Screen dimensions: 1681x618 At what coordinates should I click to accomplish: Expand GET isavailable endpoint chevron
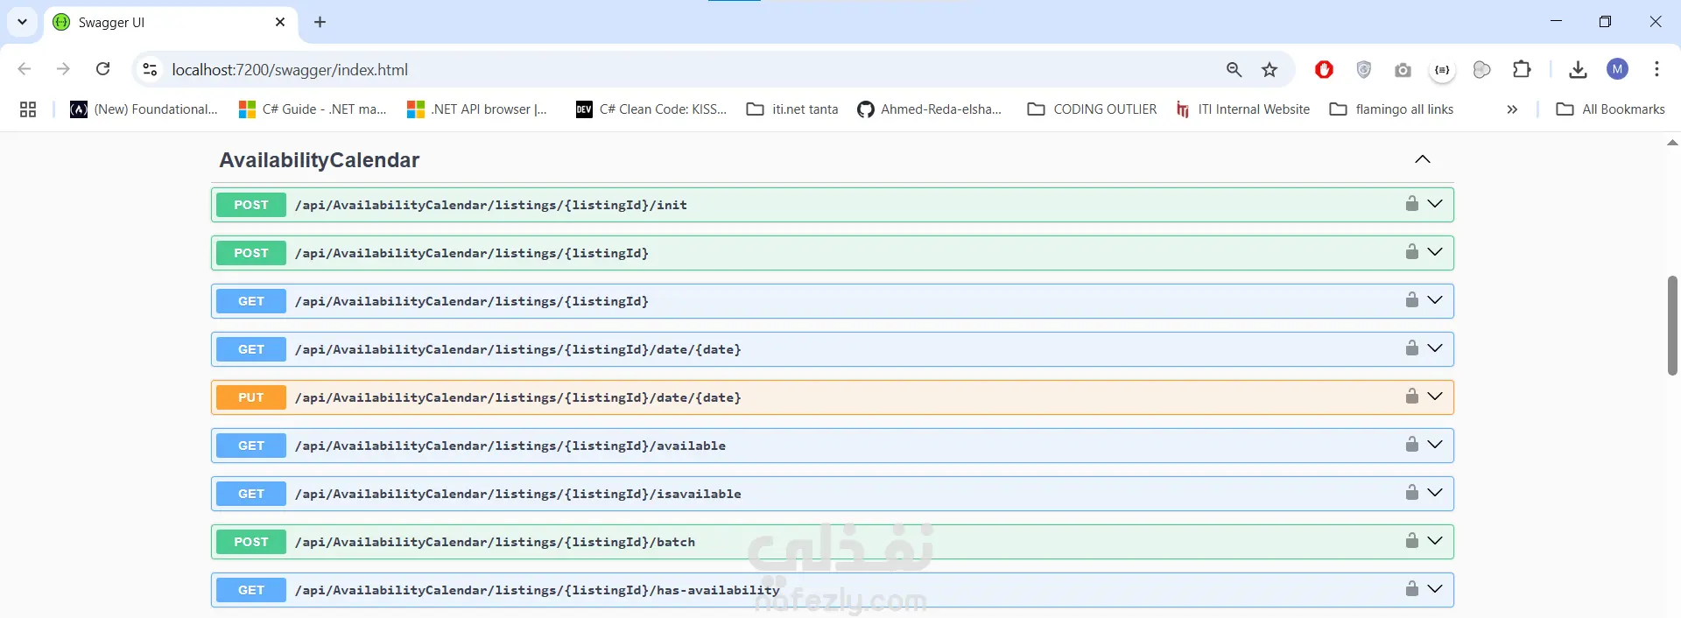click(x=1435, y=493)
